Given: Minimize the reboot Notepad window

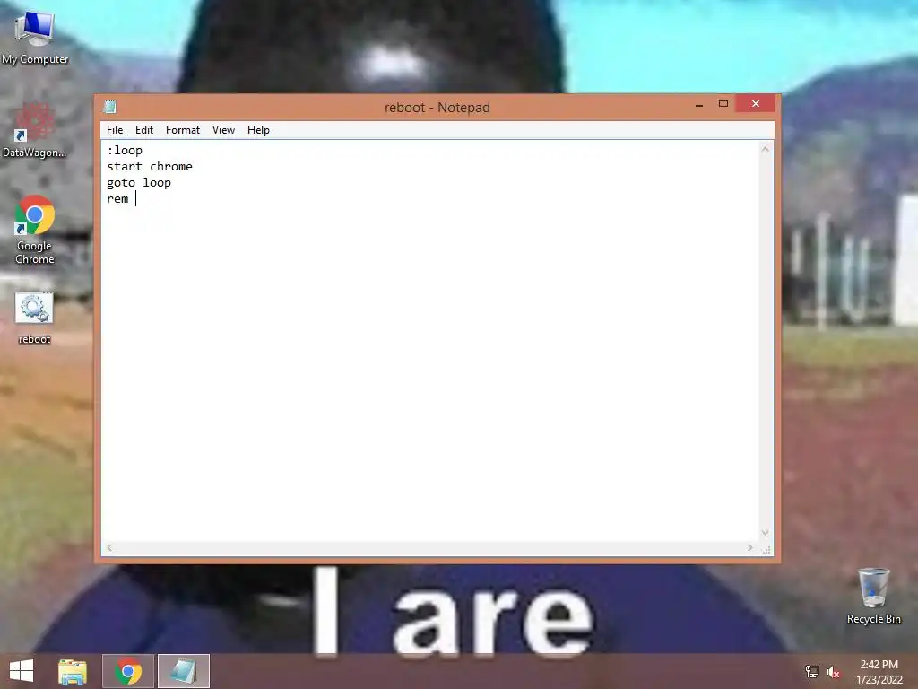Looking at the screenshot, I should click(699, 104).
